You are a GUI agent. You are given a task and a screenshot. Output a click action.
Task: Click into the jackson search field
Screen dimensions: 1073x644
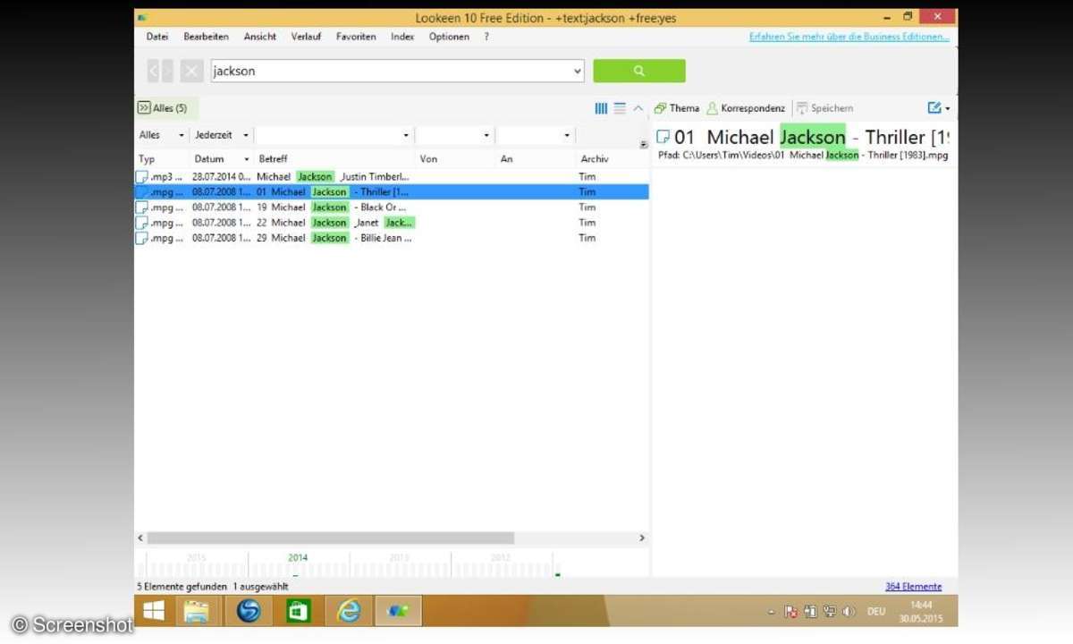(390, 71)
